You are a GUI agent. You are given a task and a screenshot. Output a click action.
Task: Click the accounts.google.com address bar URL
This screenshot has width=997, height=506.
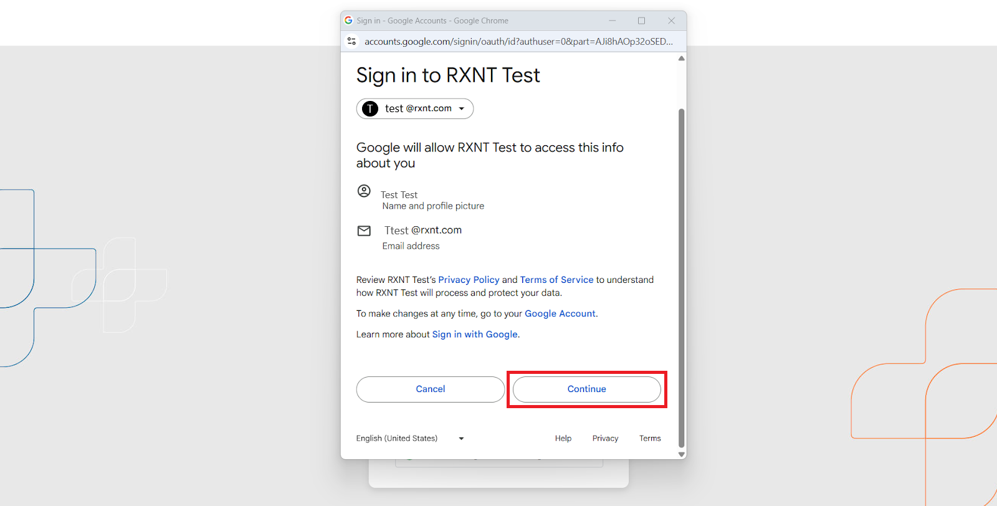click(518, 42)
